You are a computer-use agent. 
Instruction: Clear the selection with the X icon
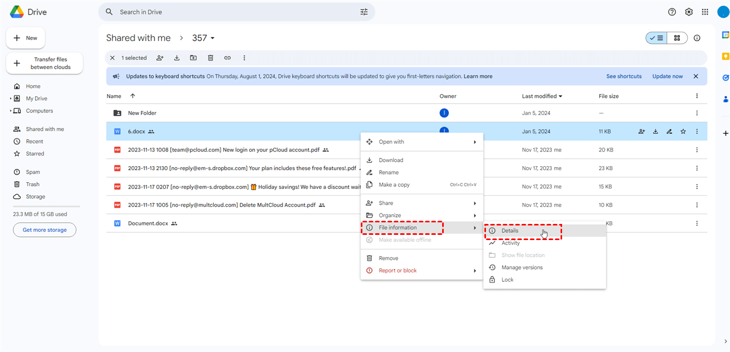[x=112, y=58]
